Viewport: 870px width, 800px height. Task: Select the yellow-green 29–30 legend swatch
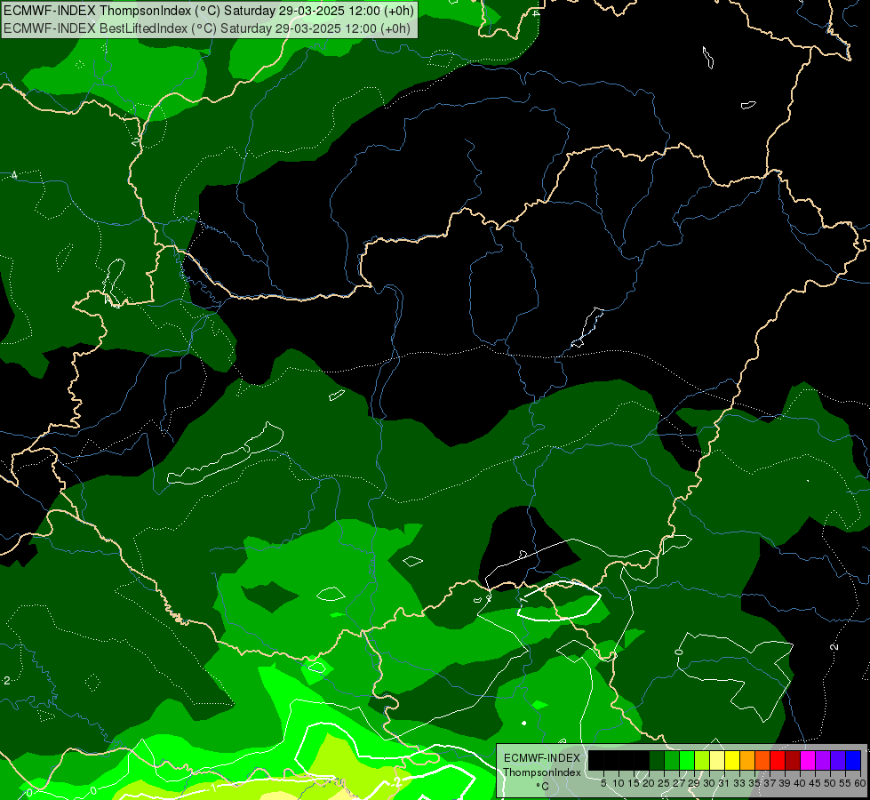[x=702, y=760]
